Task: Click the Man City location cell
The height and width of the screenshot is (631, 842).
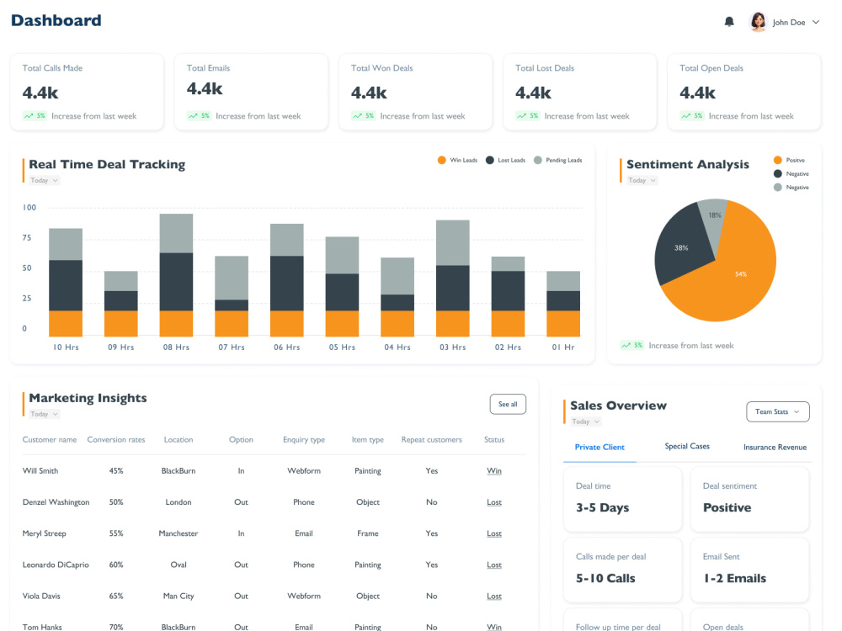Action: pos(179,597)
